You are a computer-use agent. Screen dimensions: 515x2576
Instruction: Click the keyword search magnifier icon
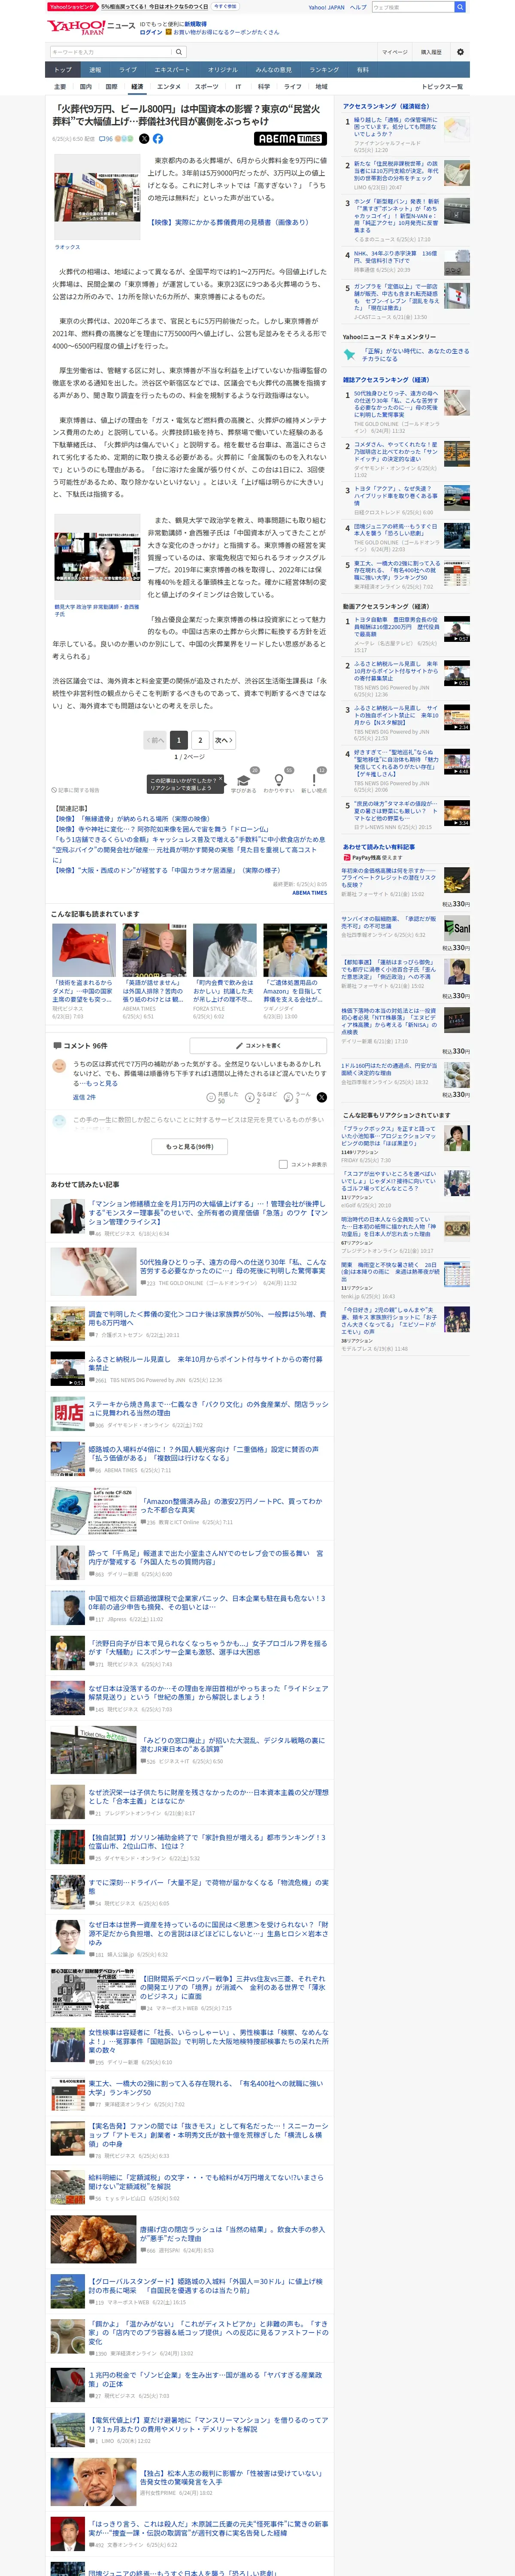[179, 52]
